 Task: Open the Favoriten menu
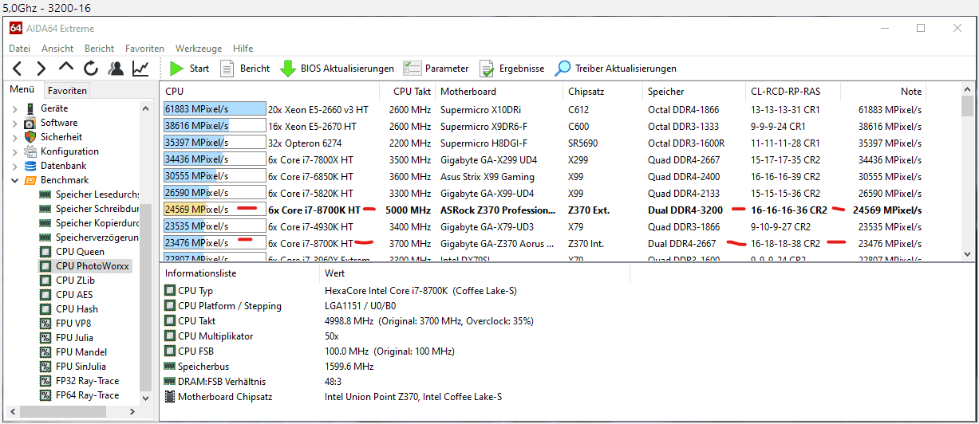point(144,49)
